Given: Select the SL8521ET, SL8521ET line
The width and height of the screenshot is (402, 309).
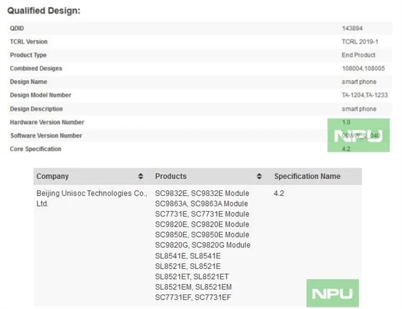Looking at the screenshot, I should 192,277.
